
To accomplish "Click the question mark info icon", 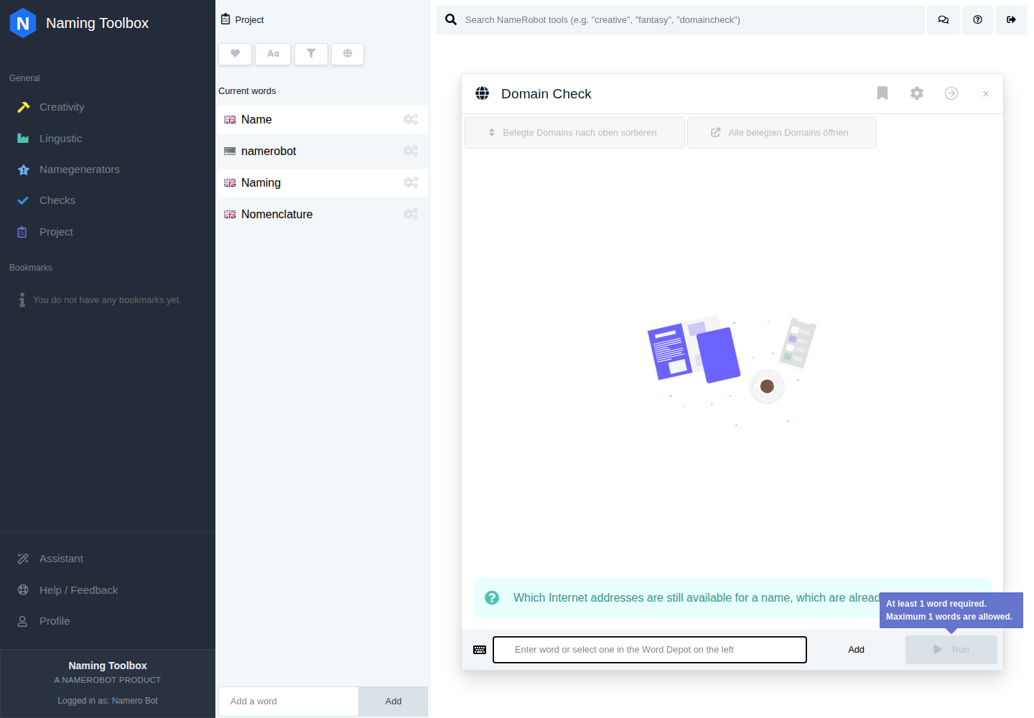I will (492, 598).
